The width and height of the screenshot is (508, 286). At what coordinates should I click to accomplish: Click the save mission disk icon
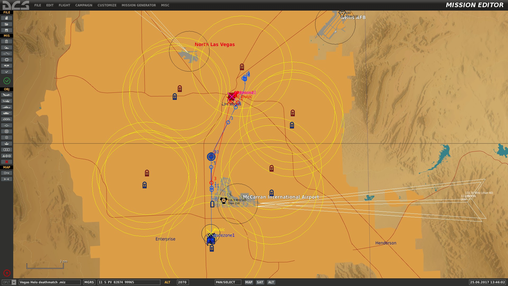click(x=7, y=30)
